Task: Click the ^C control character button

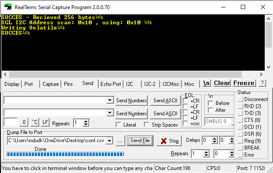Action: [35, 122]
